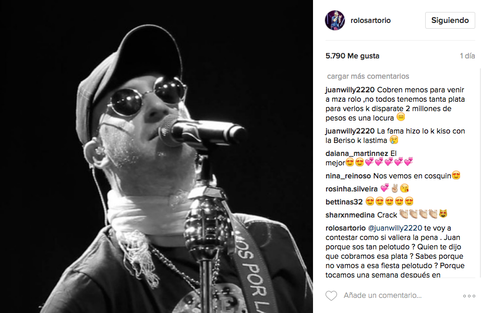Viewport: 481px width, 313px height.
Task: Visit rosinha.silveira profile link
Action: click(x=352, y=189)
